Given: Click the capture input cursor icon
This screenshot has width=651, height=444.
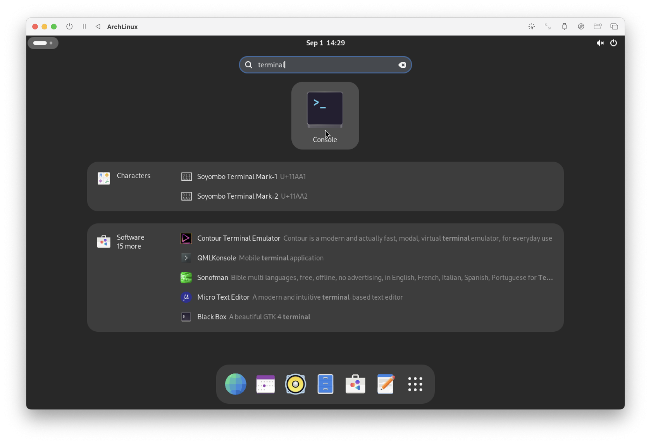Looking at the screenshot, I should pyautogui.click(x=532, y=26).
